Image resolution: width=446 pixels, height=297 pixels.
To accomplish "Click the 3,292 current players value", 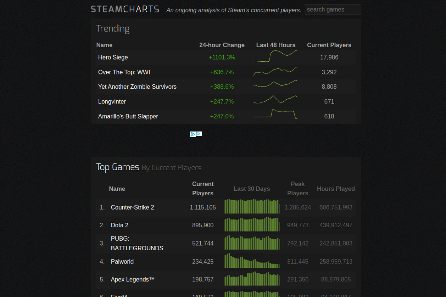I will click(x=329, y=72).
